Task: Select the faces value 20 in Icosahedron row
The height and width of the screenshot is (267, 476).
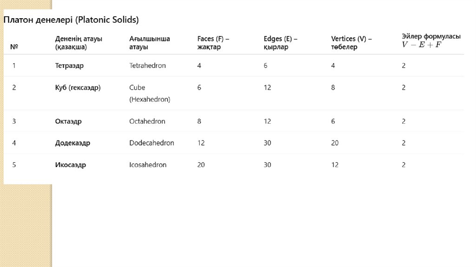Action: coord(201,165)
